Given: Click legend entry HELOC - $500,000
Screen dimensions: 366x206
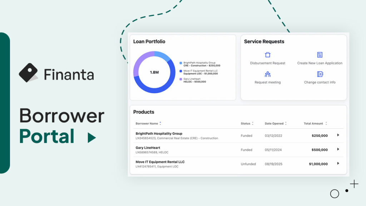Looking at the screenshot, I should [195, 82].
